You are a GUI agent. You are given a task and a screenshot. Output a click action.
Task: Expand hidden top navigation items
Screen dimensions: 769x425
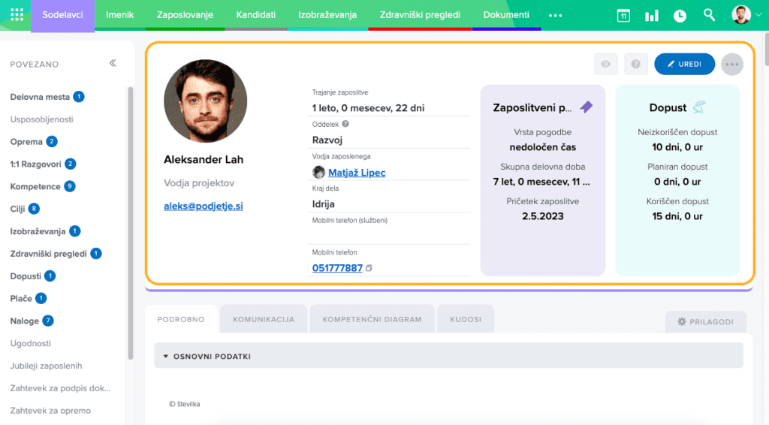pos(555,15)
